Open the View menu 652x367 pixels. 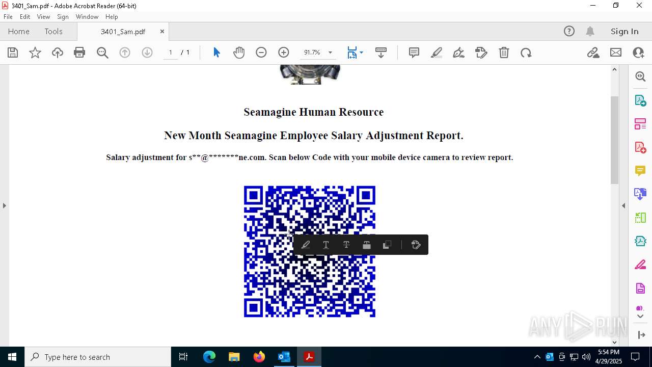[x=43, y=17]
